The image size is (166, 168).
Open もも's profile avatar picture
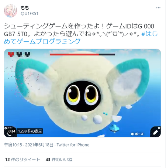pyautogui.click(x=10, y=11)
